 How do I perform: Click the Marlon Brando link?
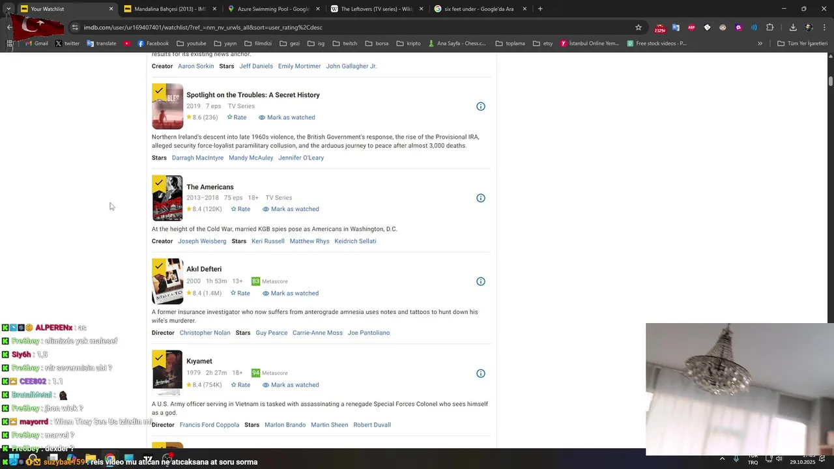point(285,425)
